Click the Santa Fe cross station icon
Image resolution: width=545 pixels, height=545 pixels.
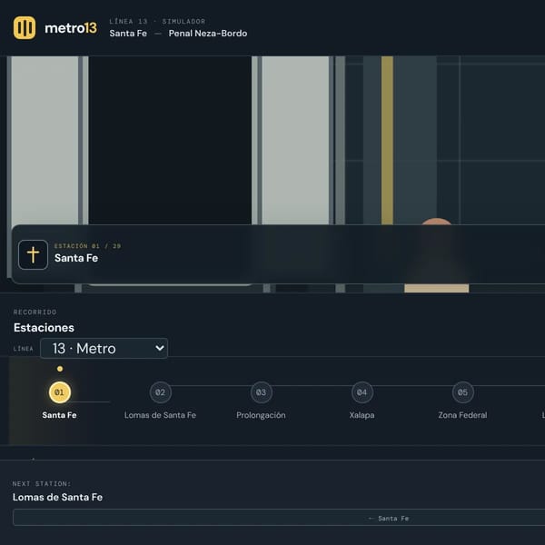tap(33, 254)
